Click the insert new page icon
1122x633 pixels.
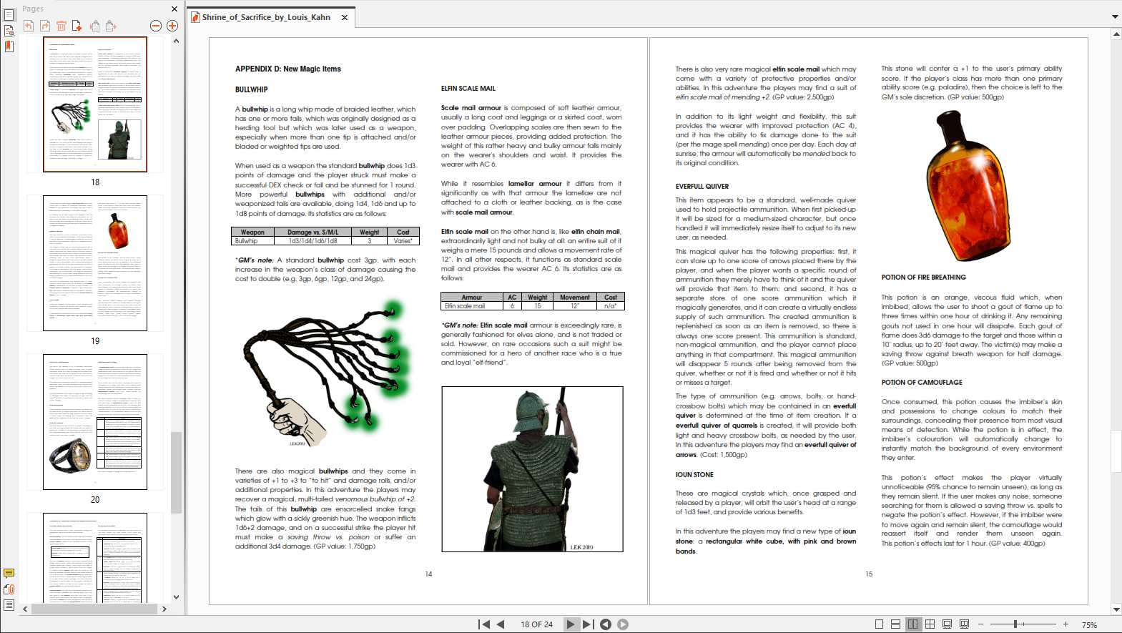[x=77, y=26]
